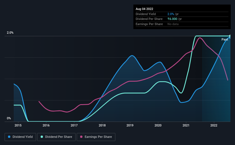Toggle the Dividend Per Share legend button

tap(56, 137)
